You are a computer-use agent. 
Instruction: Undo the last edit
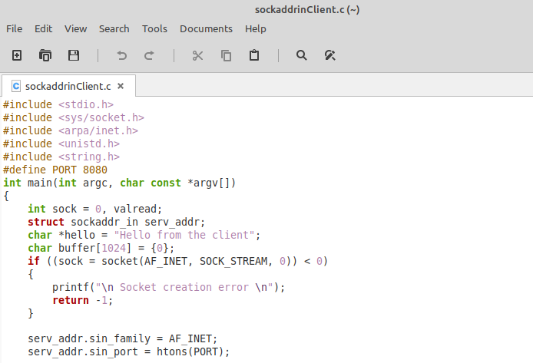point(121,55)
